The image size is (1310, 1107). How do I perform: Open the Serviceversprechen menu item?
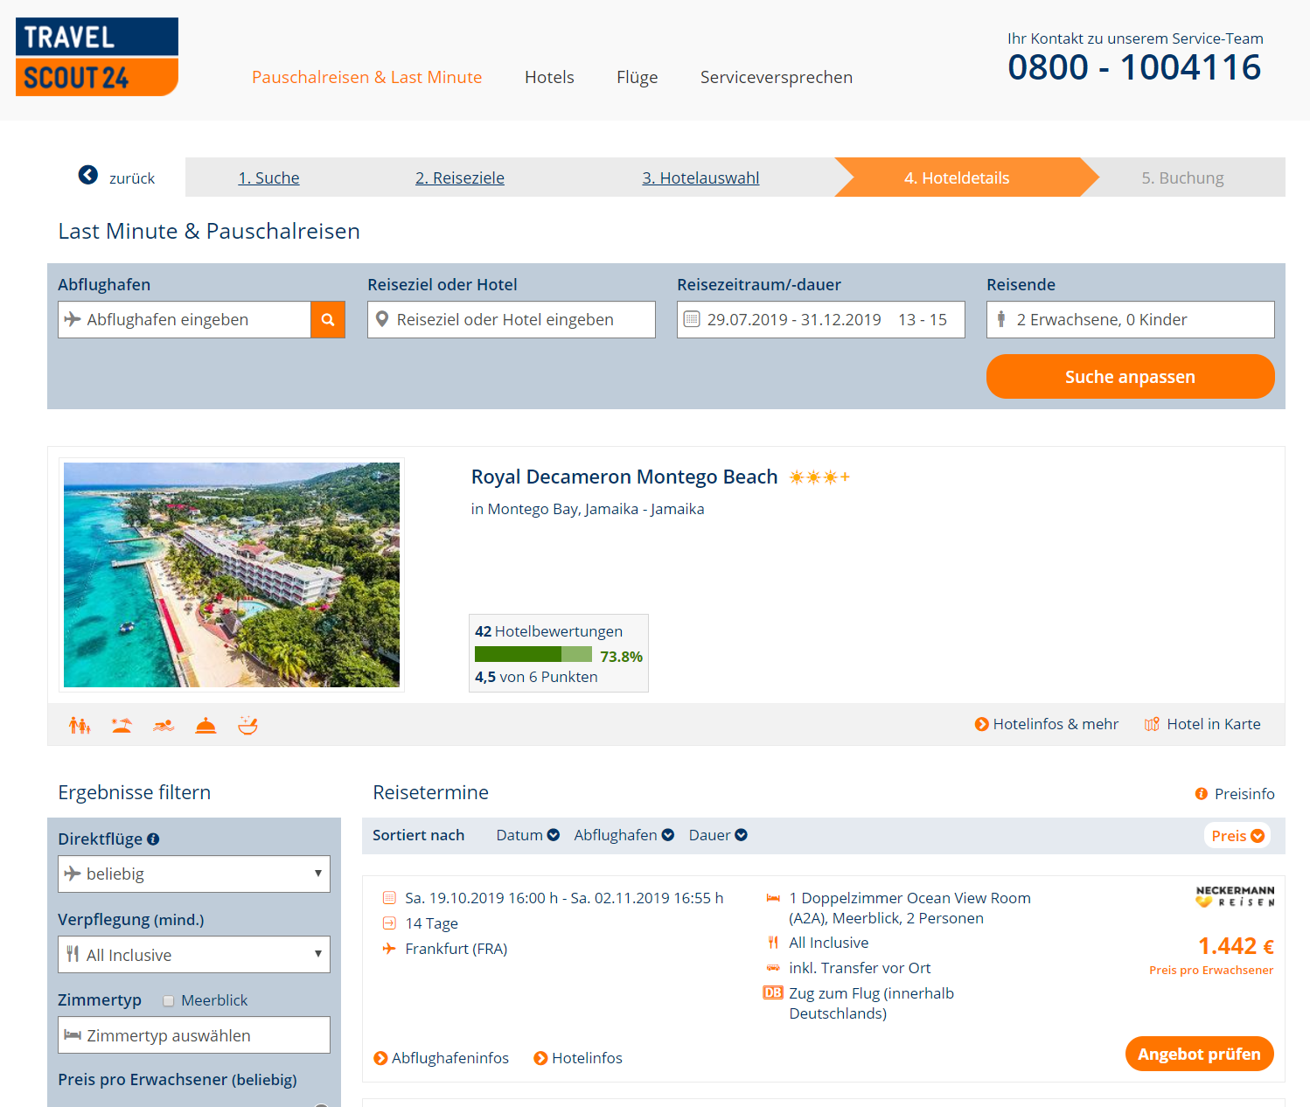pos(776,77)
